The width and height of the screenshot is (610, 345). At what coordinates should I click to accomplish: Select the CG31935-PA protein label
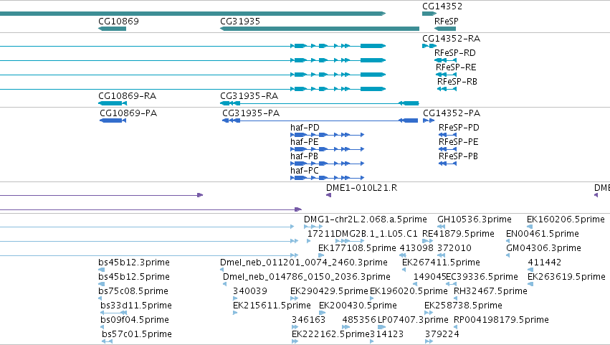click(x=251, y=113)
